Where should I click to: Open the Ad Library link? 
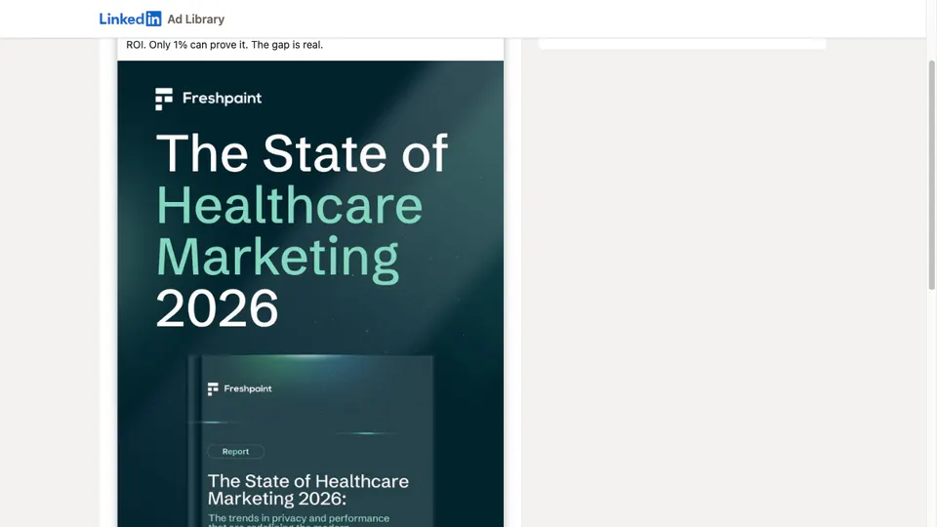[x=196, y=20]
